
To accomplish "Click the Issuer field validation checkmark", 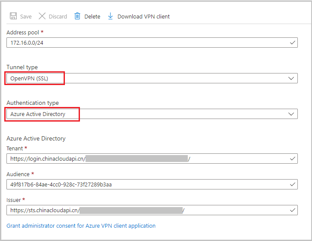I will 293,210.
